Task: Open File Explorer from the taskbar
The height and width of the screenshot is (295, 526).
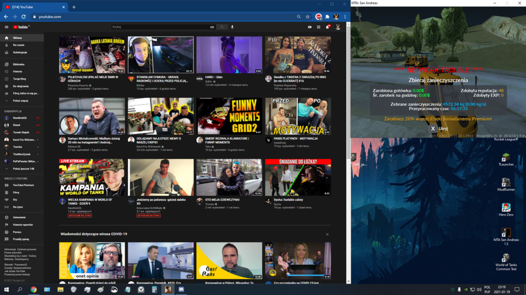Action: 60,289
